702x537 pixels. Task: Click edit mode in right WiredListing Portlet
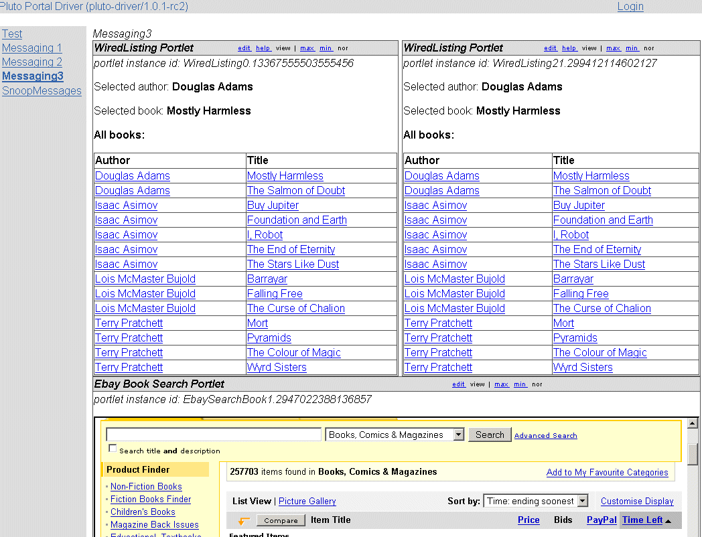click(x=550, y=48)
